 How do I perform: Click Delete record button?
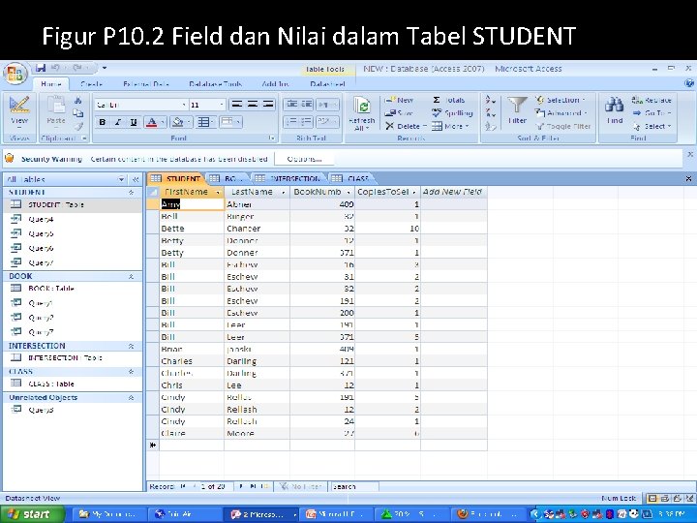406,126
